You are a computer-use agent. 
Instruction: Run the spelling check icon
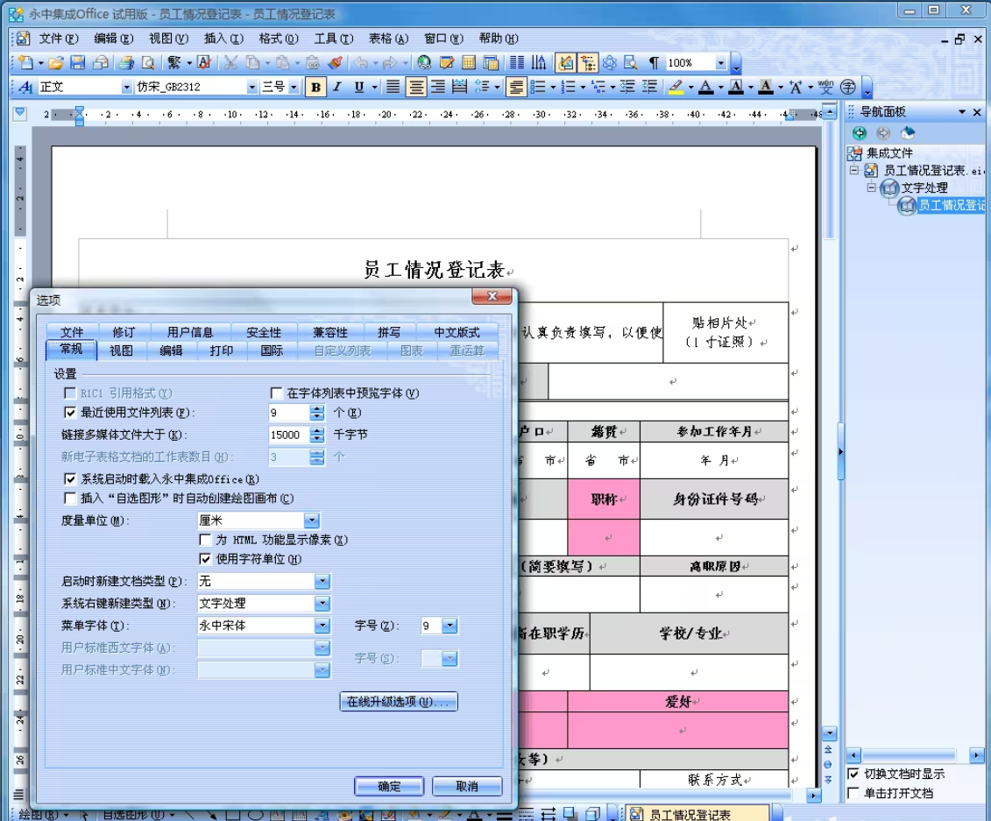tap(204, 62)
